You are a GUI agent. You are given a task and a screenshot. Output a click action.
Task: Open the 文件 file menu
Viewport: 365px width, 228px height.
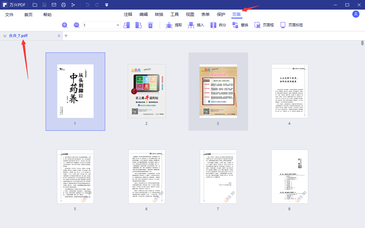[9, 15]
